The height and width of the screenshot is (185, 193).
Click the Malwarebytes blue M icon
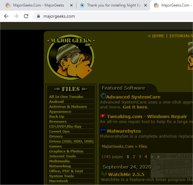click(x=103, y=130)
